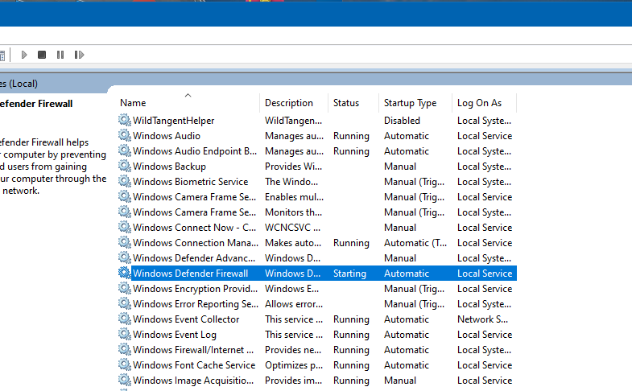
Task: Click the gear icon beside Windows Audio
Action: click(x=125, y=135)
